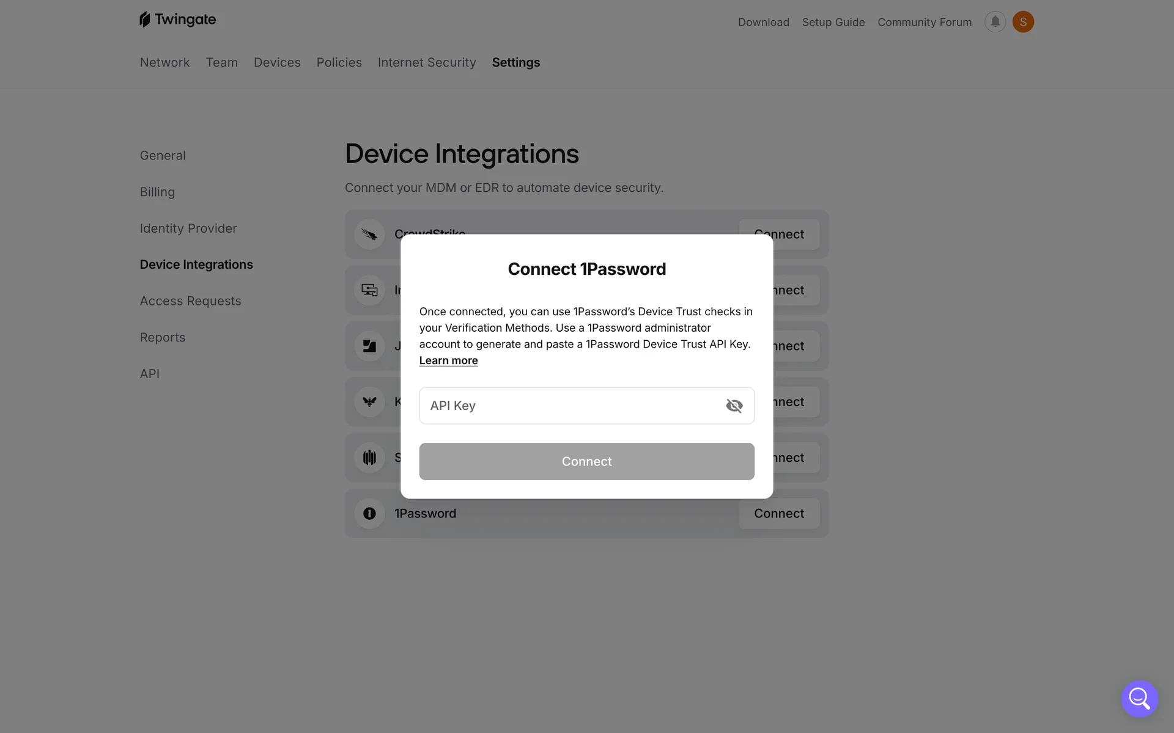Screen dimensions: 1174x733
Task: Click Connect in the 1Password row
Action: tap(778, 514)
